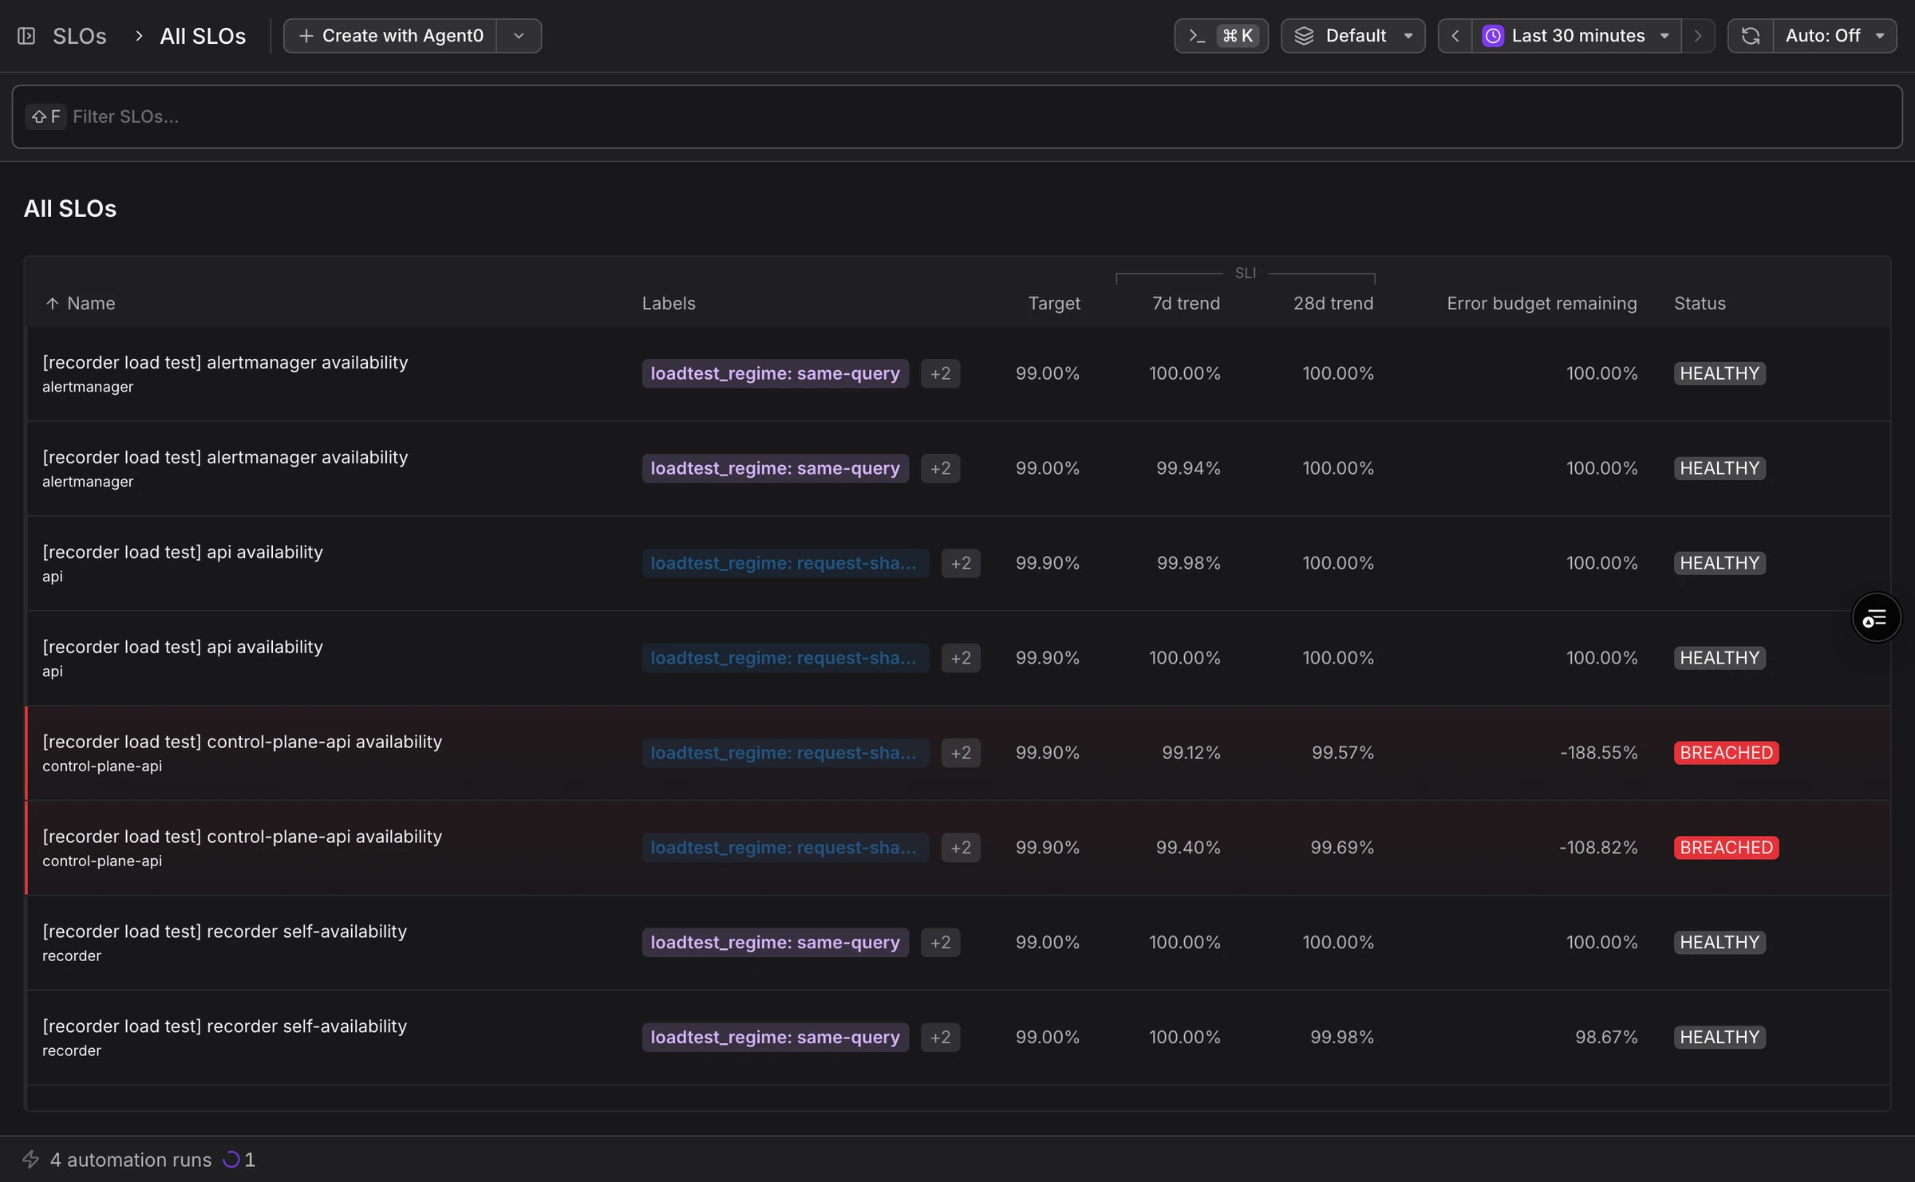
Task: Open Create with Agent0 dropdown arrow
Action: [x=519, y=36]
